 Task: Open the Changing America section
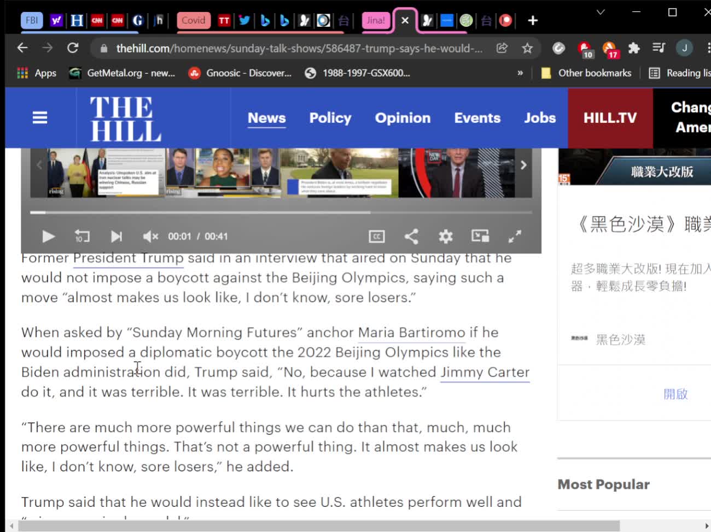pos(690,117)
